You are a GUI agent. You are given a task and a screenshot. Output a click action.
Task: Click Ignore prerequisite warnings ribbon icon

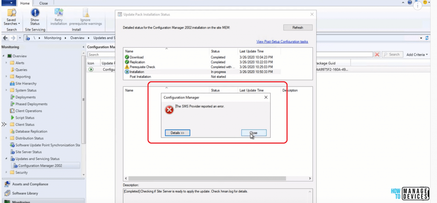85,13
